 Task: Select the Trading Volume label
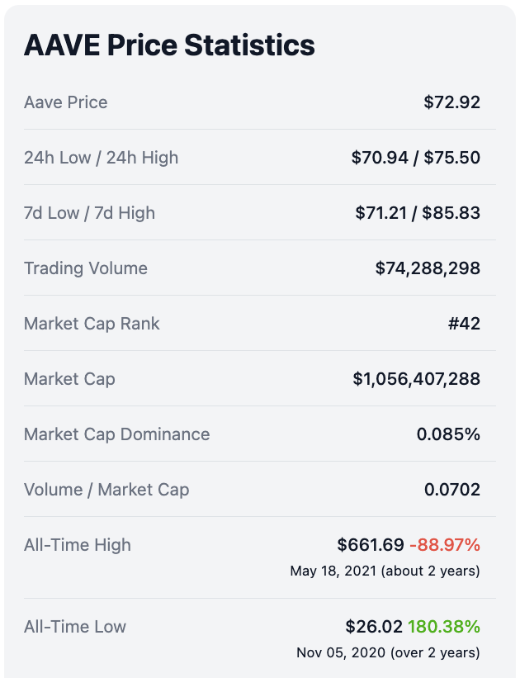point(86,268)
